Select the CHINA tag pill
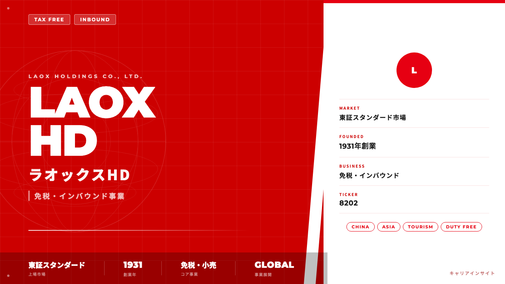Viewport: 505px width, 284px height. click(361, 227)
